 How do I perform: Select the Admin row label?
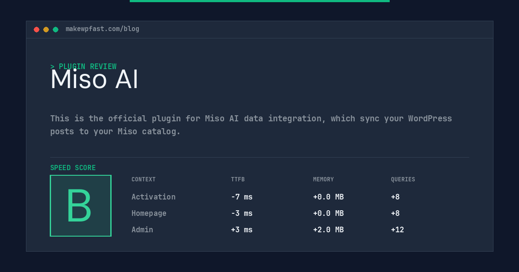[x=142, y=230]
